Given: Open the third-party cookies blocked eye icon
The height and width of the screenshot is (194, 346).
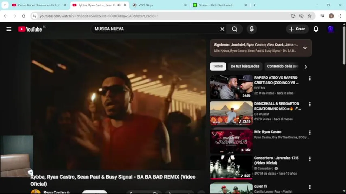Looking at the screenshot, I should click(x=301, y=16).
